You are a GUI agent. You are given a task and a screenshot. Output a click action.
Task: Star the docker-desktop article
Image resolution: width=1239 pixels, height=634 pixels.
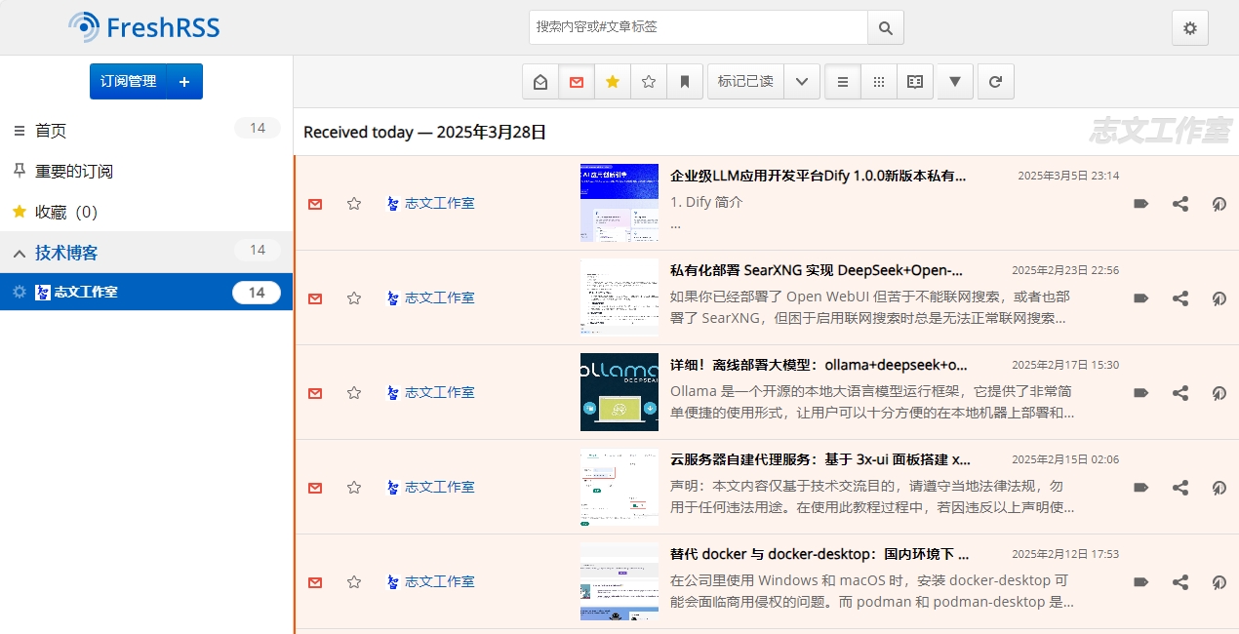click(x=354, y=582)
